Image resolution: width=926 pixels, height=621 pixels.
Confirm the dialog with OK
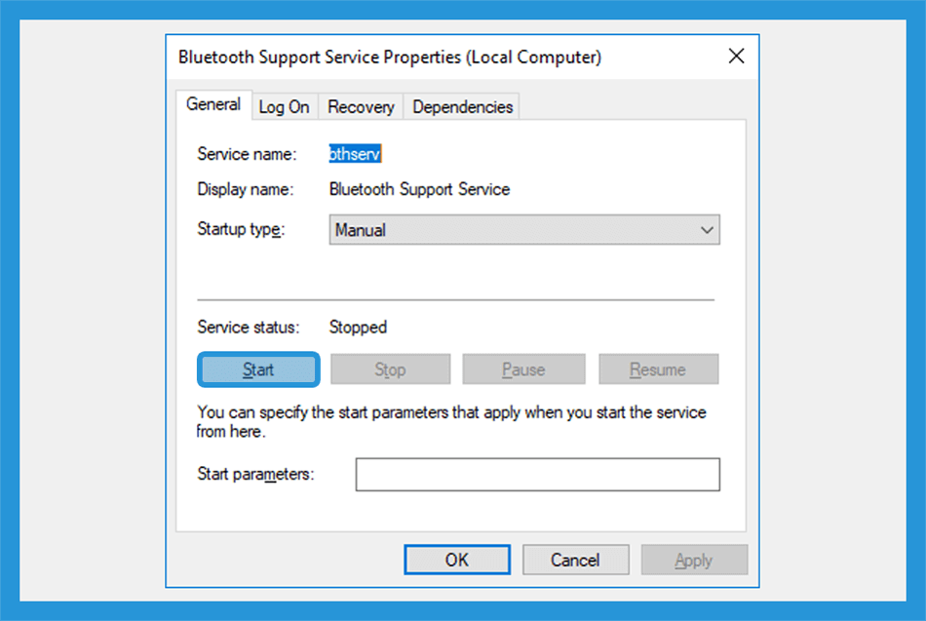point(457,560)
